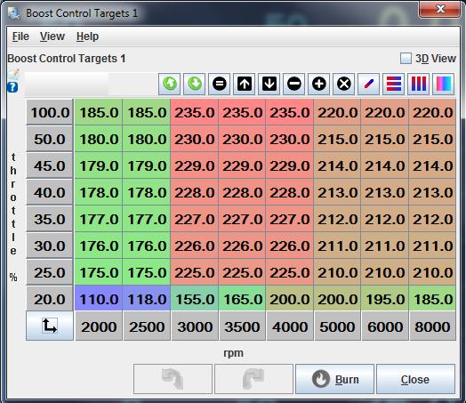The height and width of the screenshot is (403, 466).
Task: Open the Help menu
Action: (87, 36)
